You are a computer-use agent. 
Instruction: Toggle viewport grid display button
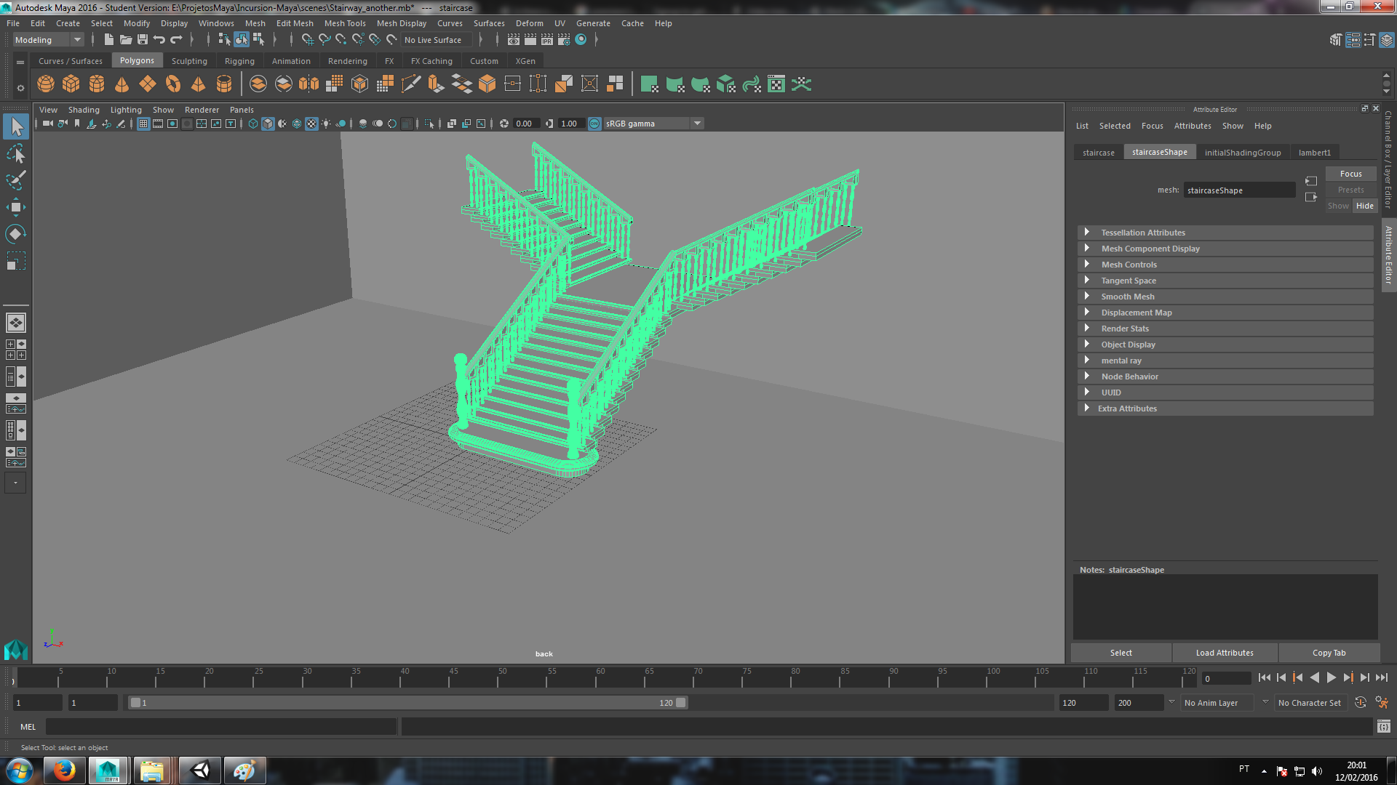(x=143, y=124)
